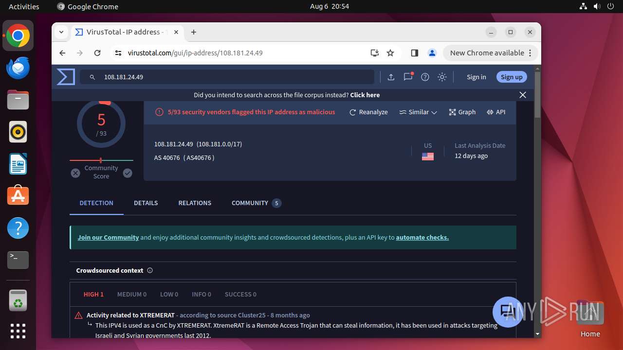Screen dimensions: 623x350
Task: Dismiss the file corpus search banner
Action: [523, 95]
